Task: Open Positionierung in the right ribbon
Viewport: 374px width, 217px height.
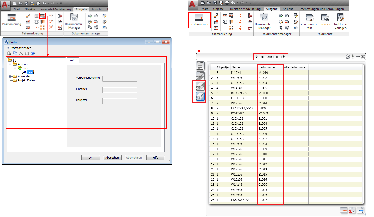Action: [200, 20]
